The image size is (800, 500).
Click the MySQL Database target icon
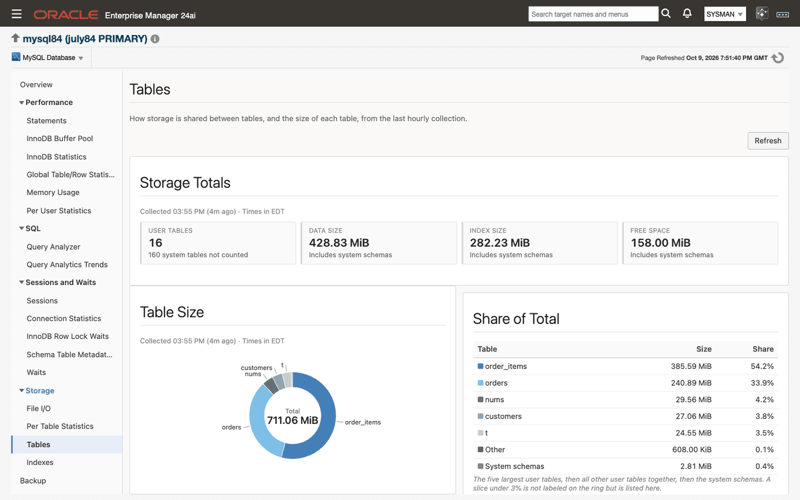(x=16, y=57)
